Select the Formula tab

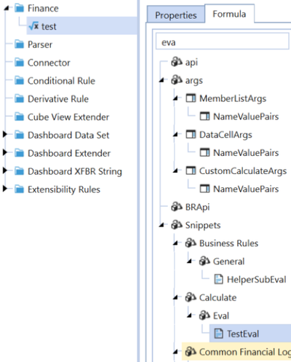(x=229, y=14)
